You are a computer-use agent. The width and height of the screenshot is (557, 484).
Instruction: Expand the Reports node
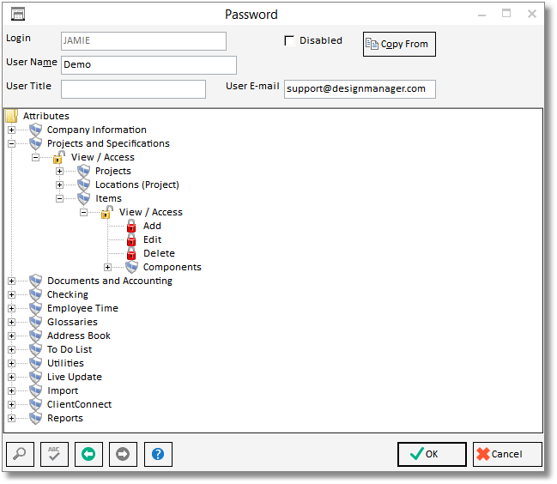point(11,419)
